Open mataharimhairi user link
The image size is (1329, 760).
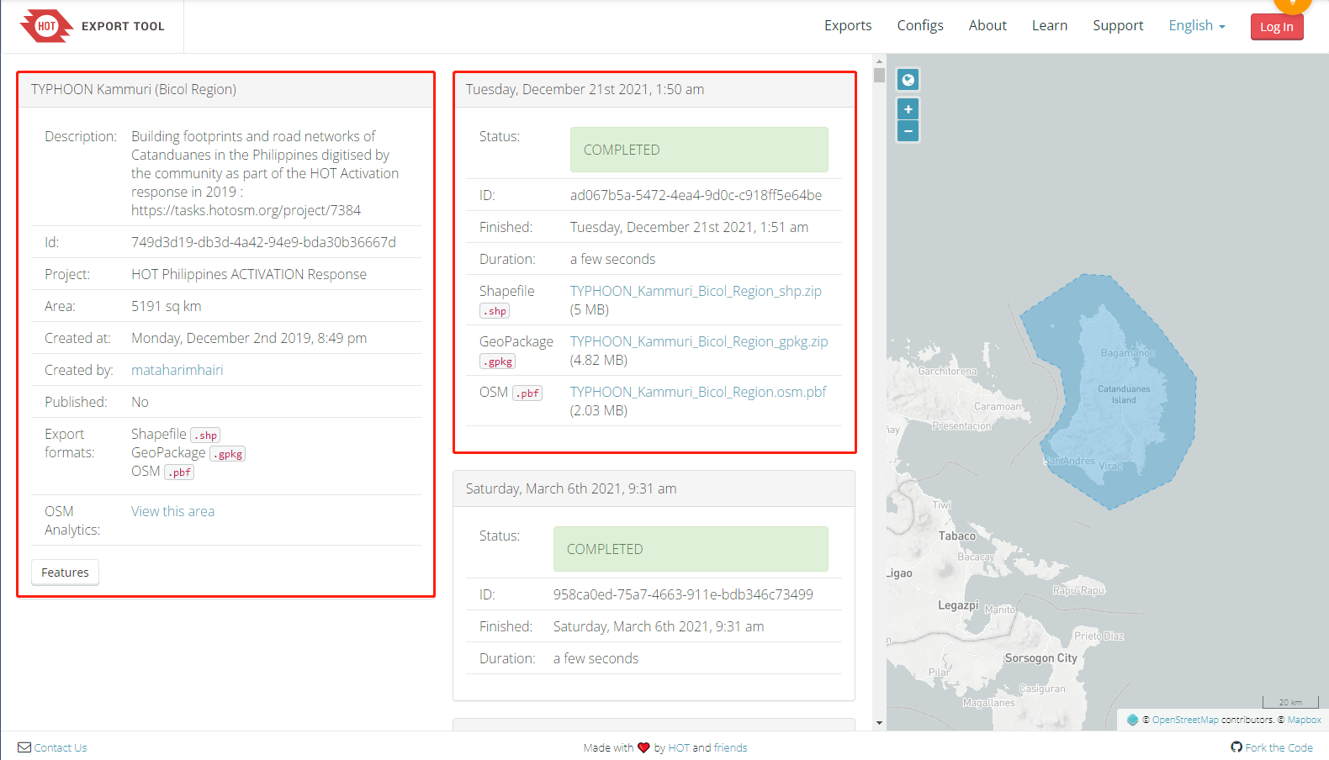point(177,370)
